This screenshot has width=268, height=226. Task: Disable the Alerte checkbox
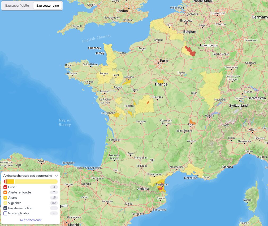click(5, 198)
